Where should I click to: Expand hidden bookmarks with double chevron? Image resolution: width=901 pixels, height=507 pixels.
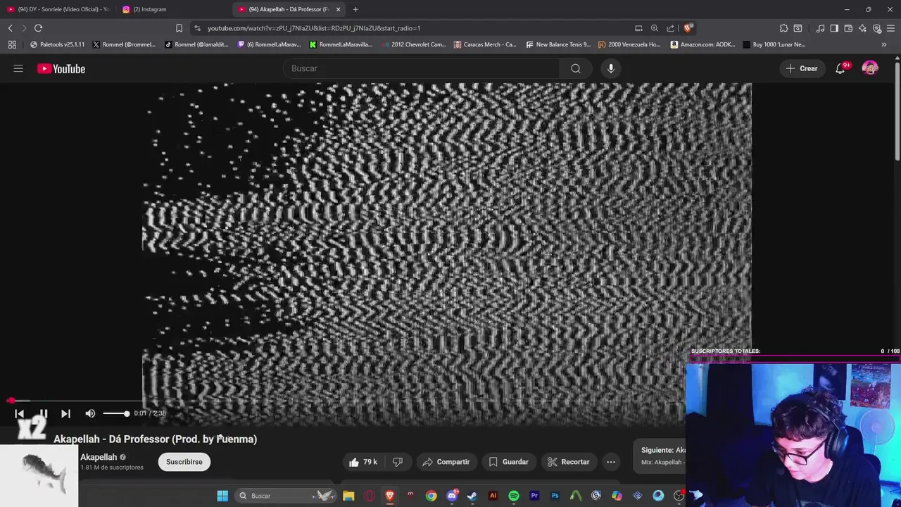click(x=884, y=44)
